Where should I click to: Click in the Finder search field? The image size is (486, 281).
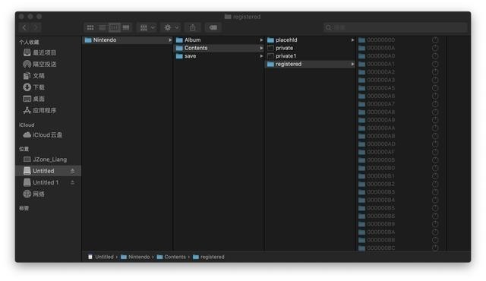point(395,27)
